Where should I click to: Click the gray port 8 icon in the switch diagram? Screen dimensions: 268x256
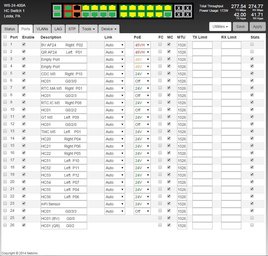(x=95, y=14)
